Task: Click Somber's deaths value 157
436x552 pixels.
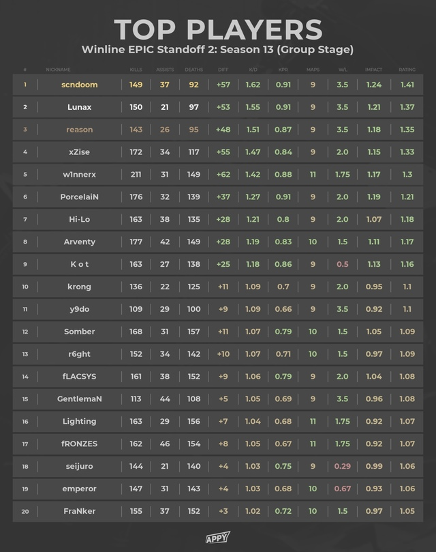Action: [193, 332]
